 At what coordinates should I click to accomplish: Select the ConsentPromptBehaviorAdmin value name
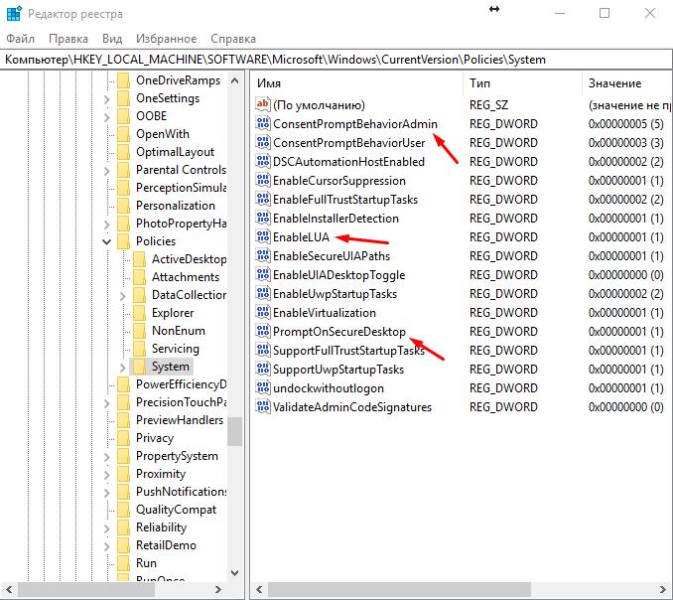(355, 124)
